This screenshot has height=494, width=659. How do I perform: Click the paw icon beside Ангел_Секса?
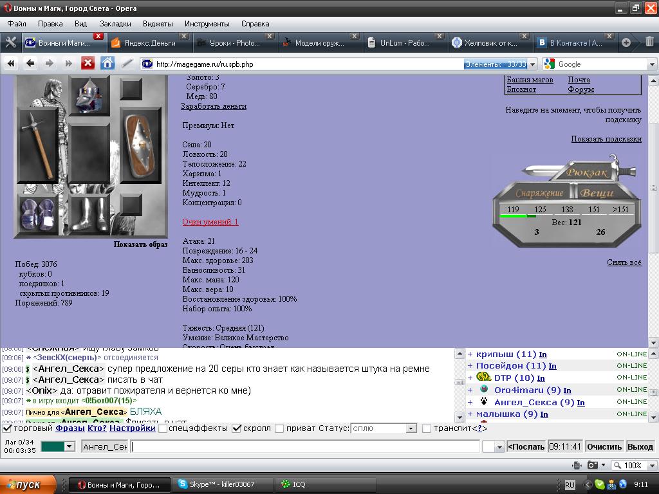[484, 401]
